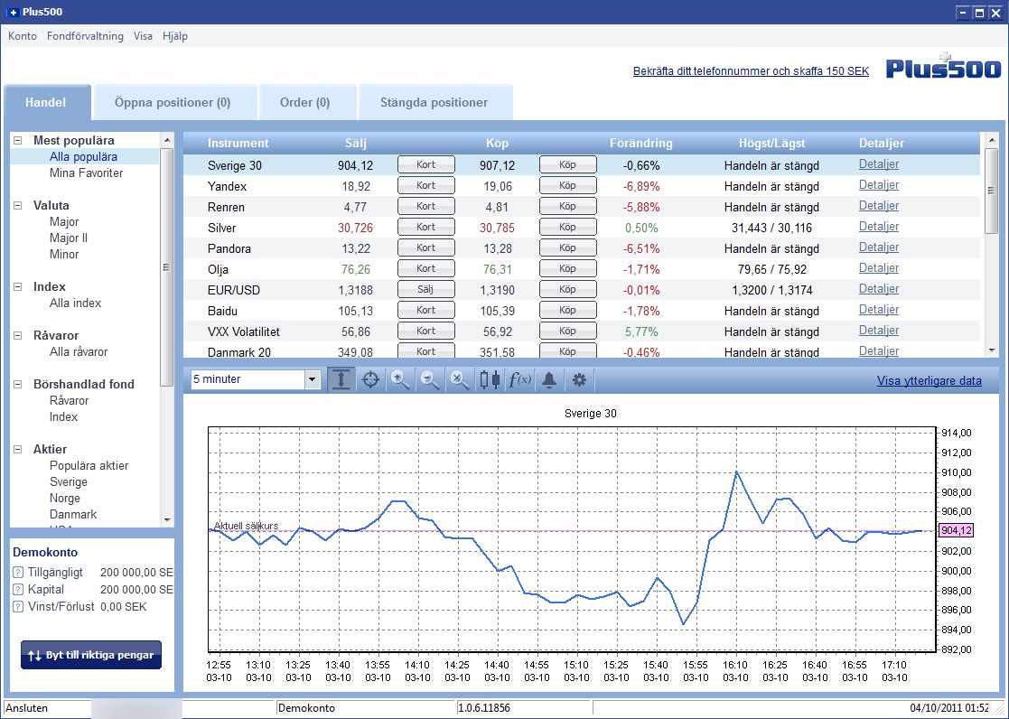Collapse the Aktier tree group
1009x719 pixels.
tap(18, 449)
